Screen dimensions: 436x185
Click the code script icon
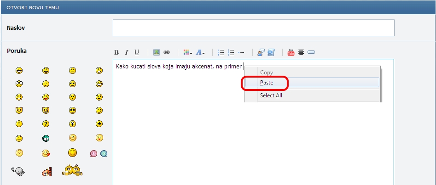tap(271, 52)
